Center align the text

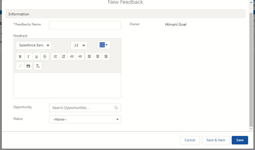pos(98,56)
